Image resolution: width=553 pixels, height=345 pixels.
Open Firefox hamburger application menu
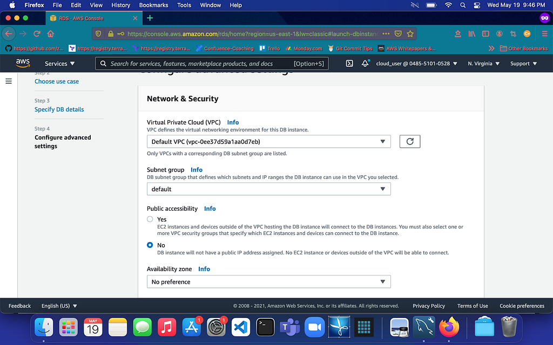[544, 34]
